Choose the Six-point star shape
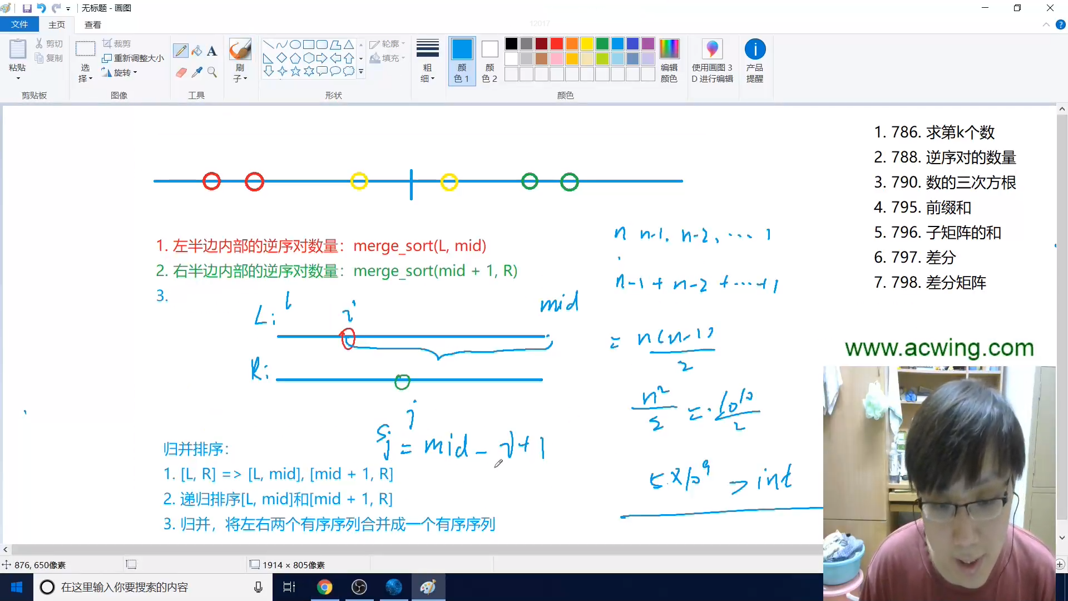Screen dimensions: 1068x601 pyautogui.click(x=308, y=71)
